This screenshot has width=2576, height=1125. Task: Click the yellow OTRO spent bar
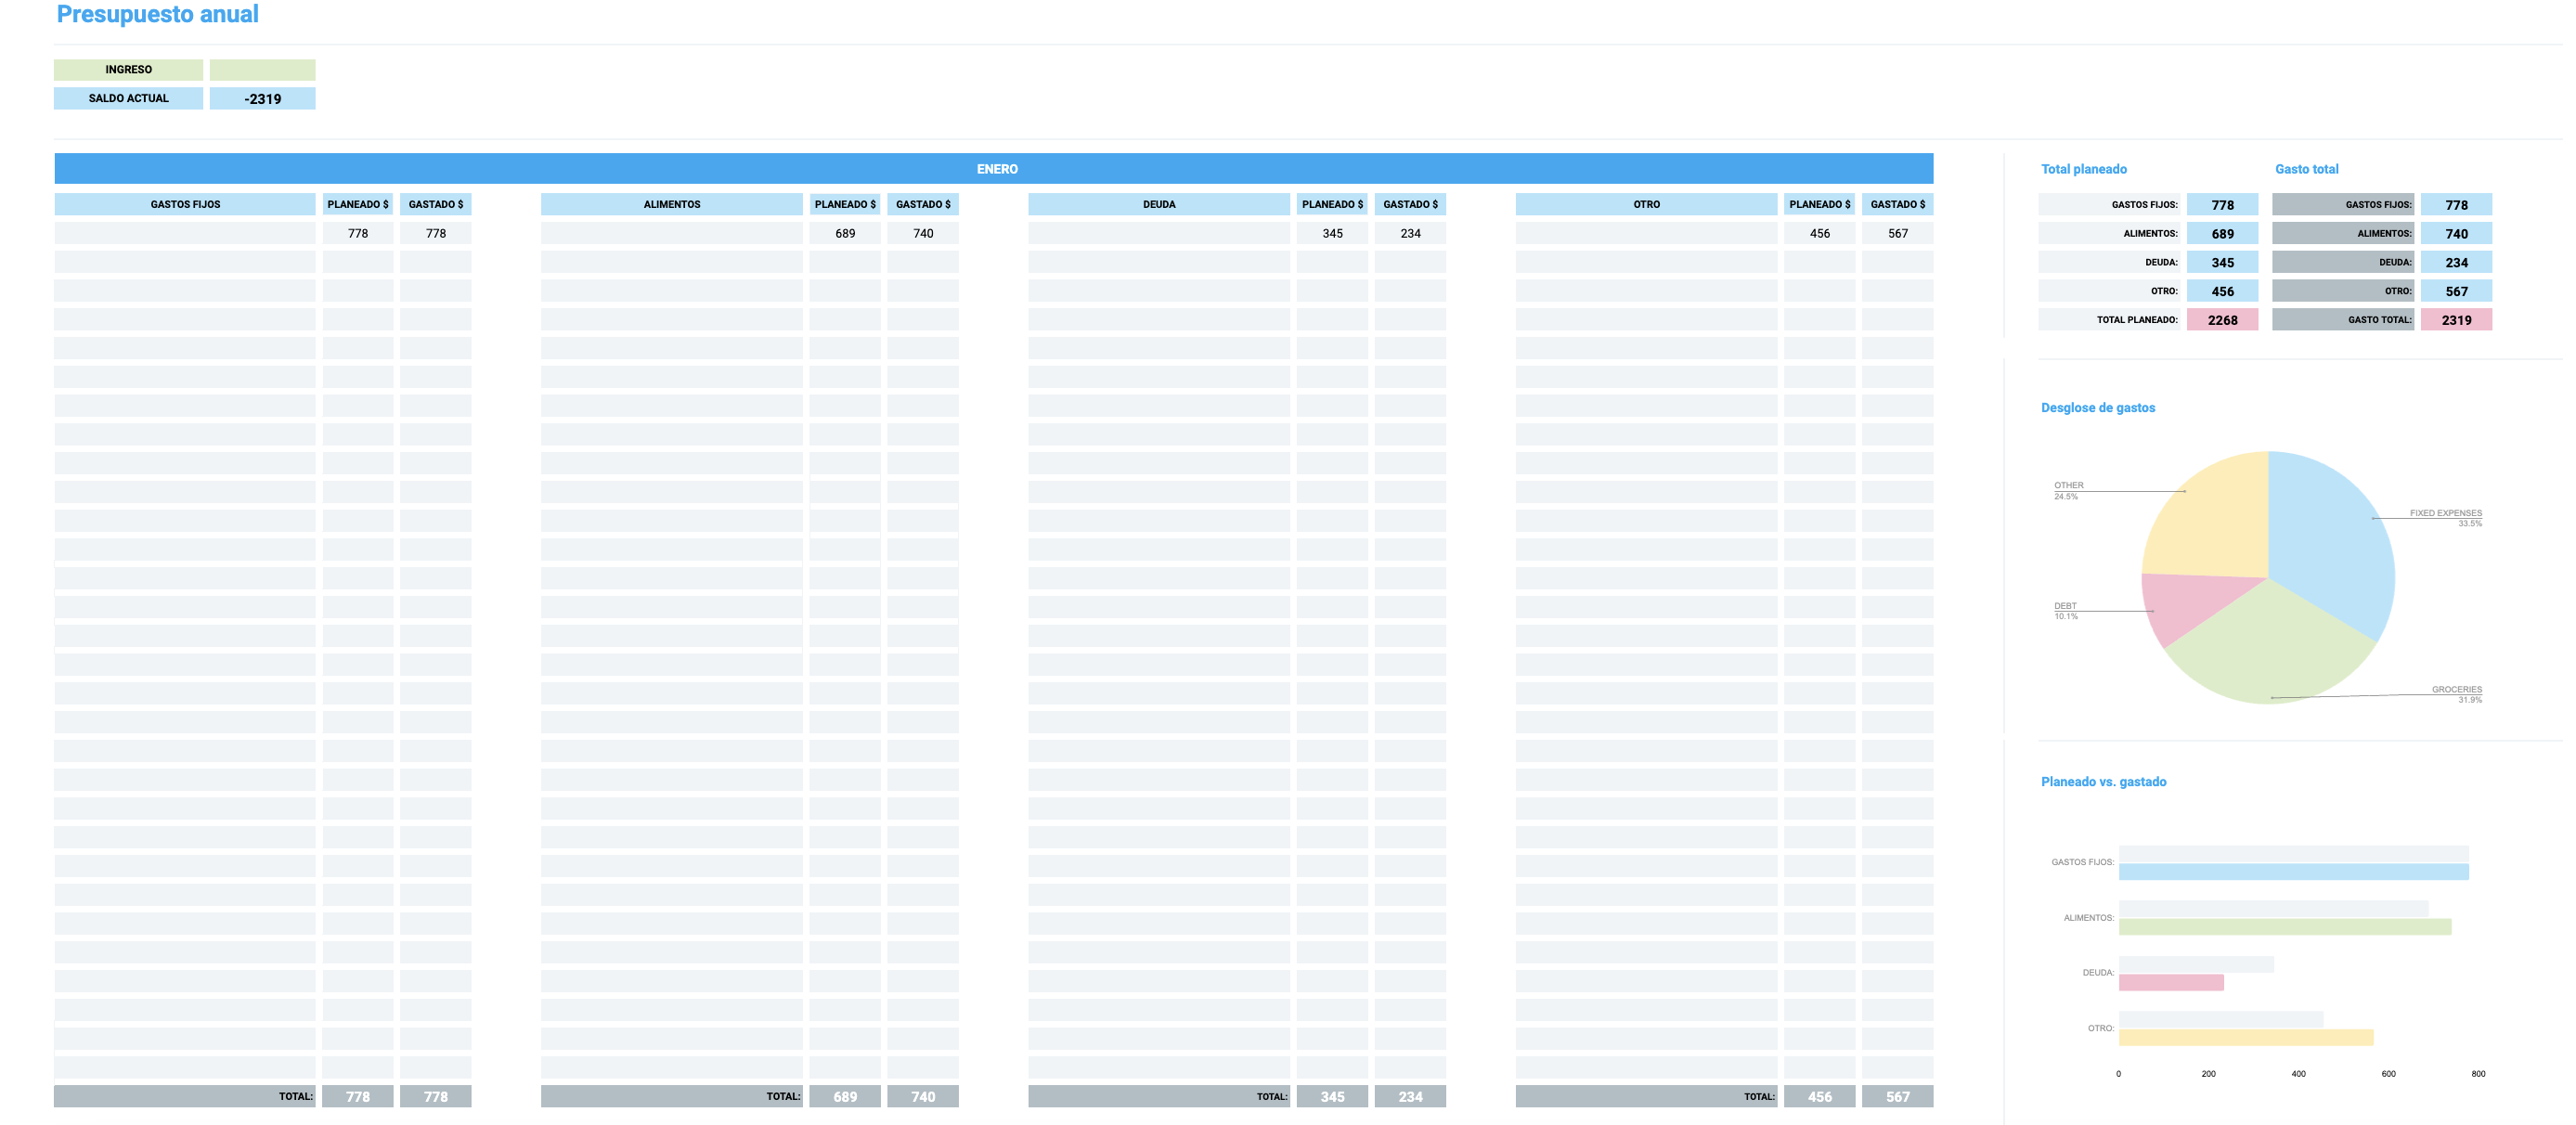click(2246, 1038)
